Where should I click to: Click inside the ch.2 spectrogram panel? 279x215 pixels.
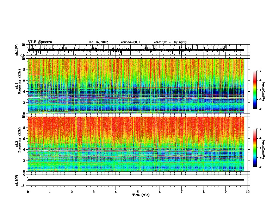[136, 144]
